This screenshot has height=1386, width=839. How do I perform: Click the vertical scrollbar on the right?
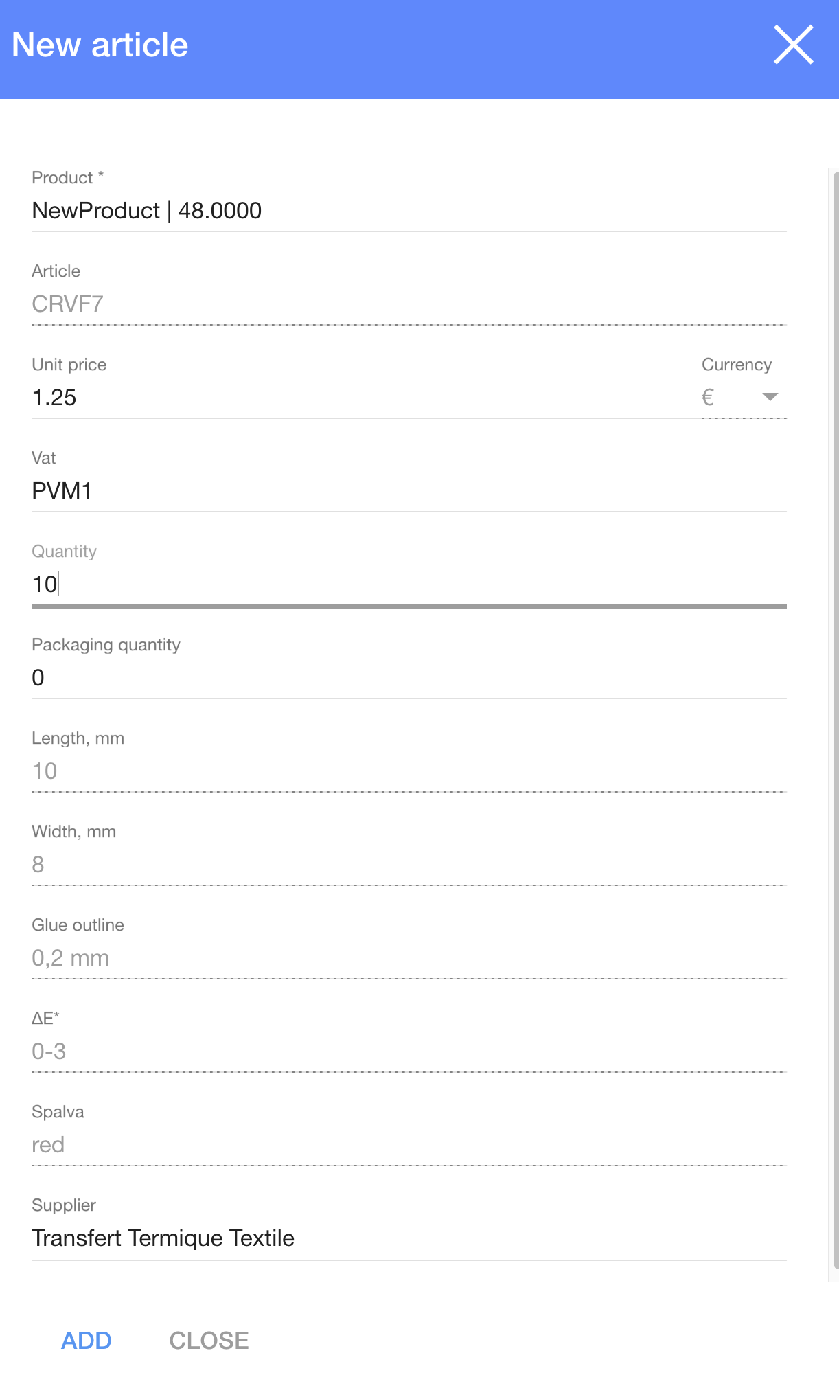point(834,721)
